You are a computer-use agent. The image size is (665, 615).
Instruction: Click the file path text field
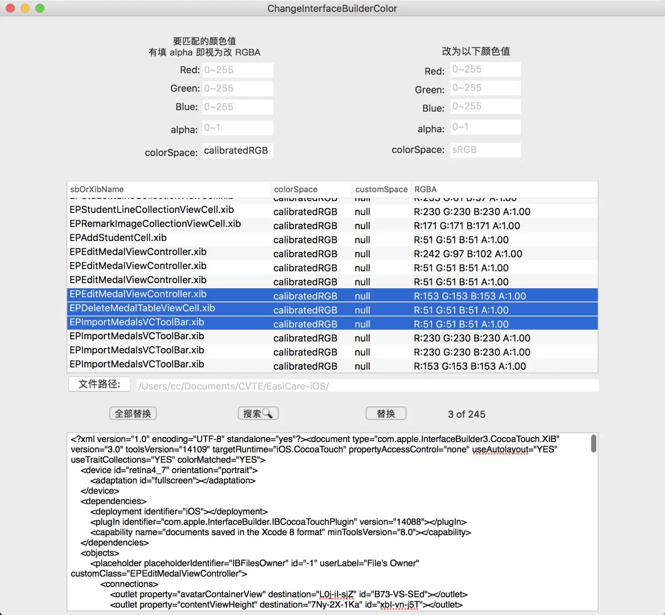pos(368,386)
